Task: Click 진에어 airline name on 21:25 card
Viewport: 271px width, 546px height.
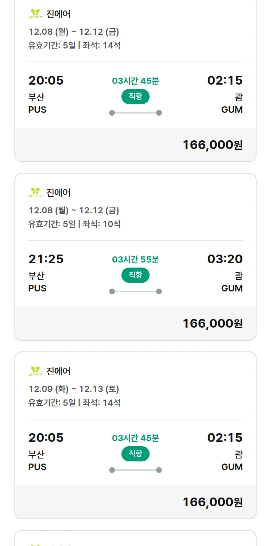Action: (59, 192)
